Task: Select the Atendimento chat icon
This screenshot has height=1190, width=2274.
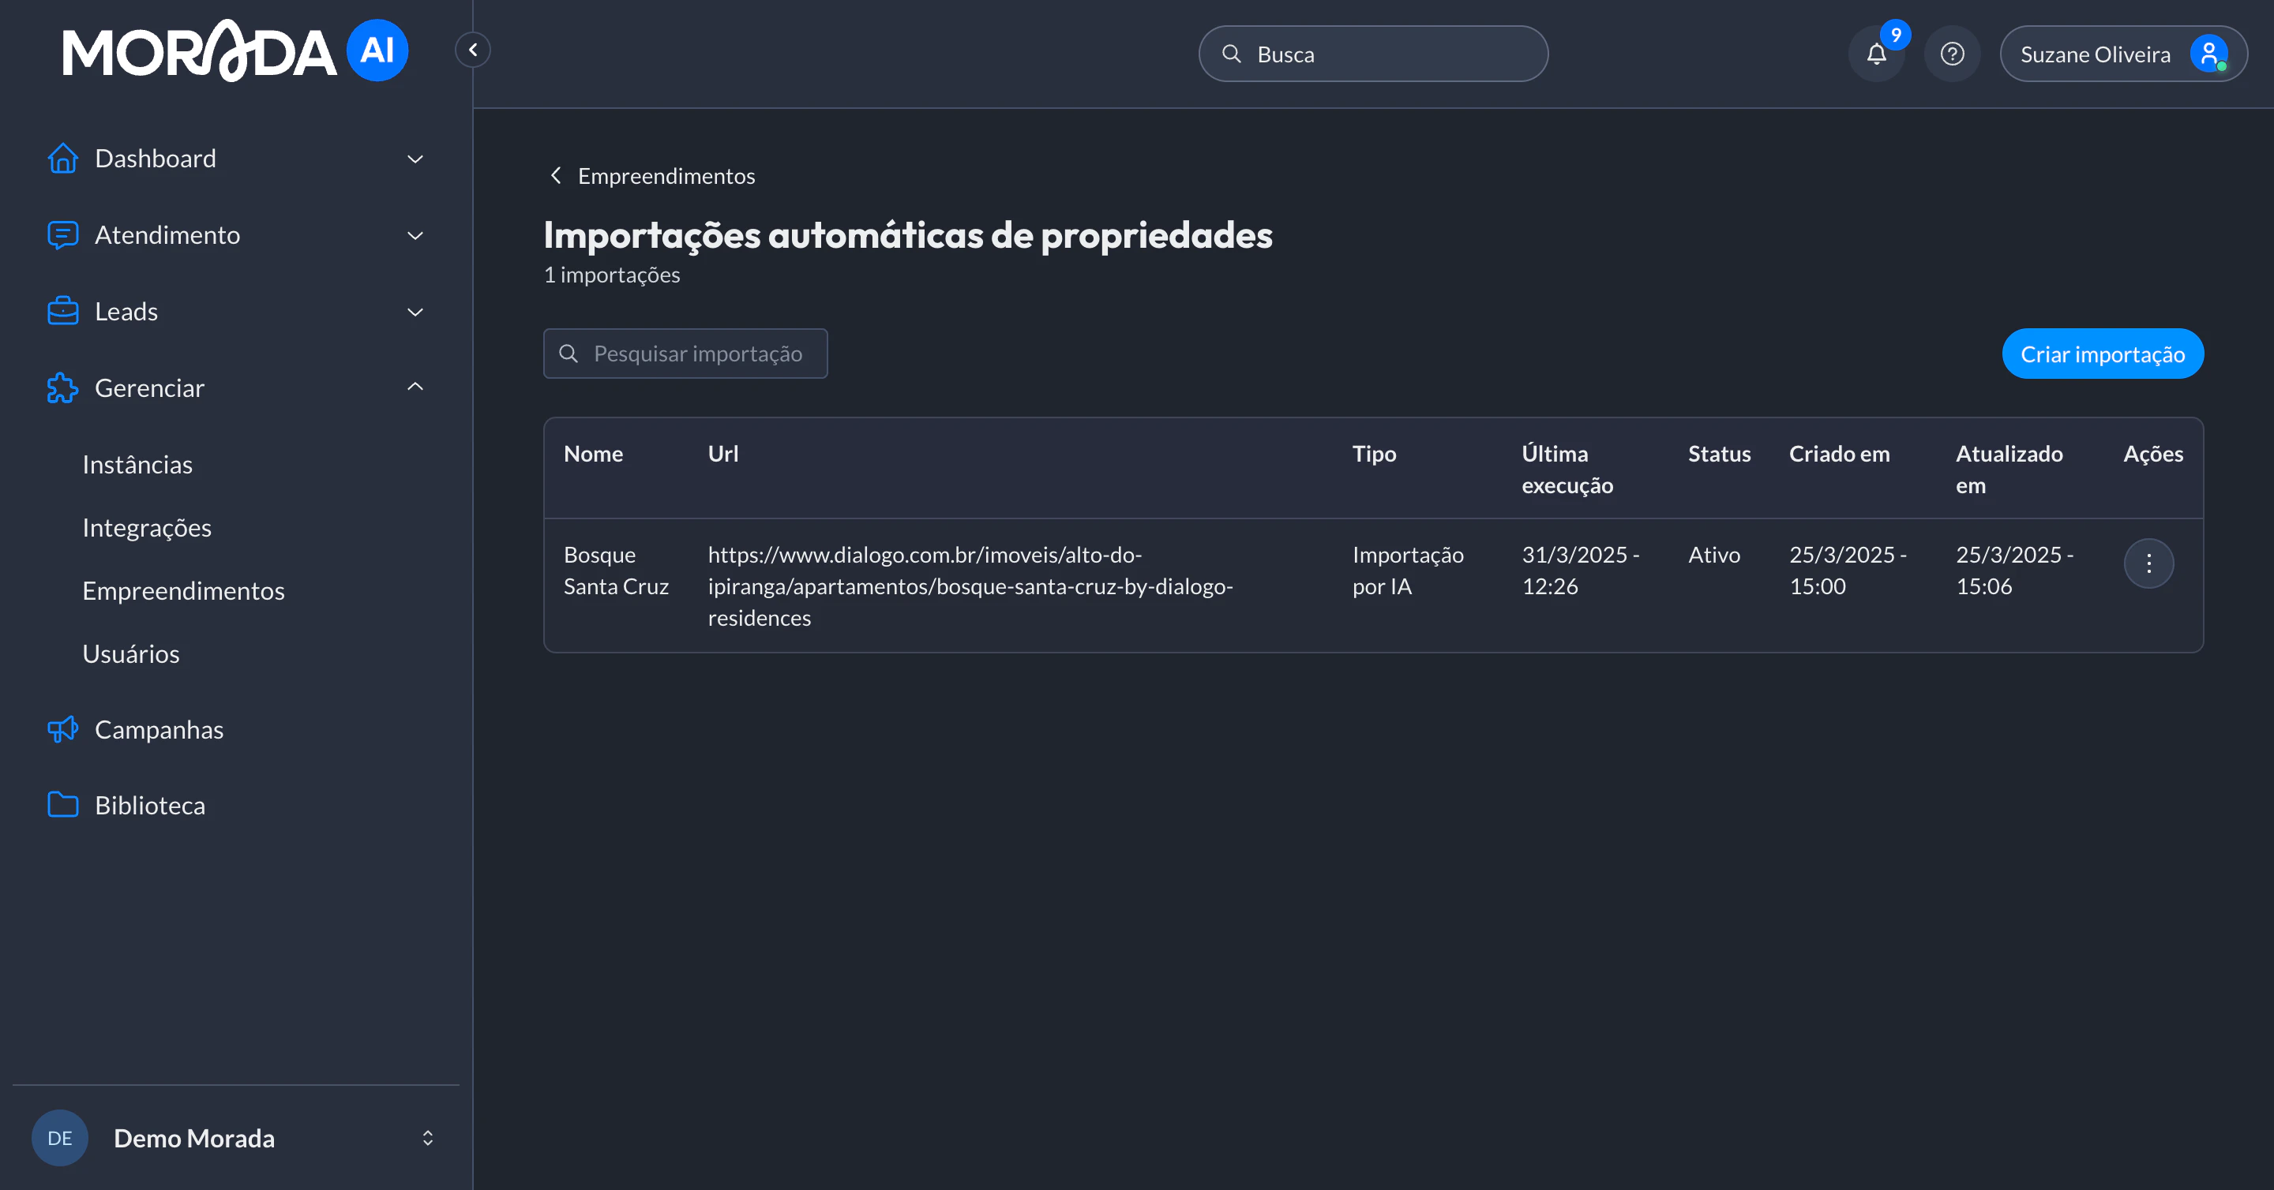Action: pos(62,235)
